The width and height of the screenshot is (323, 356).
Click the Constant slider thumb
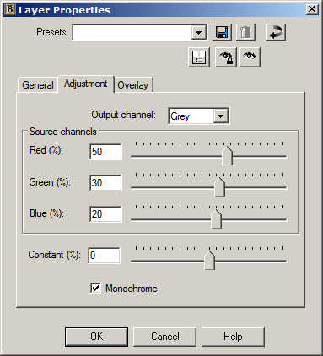tap(209, 260)
